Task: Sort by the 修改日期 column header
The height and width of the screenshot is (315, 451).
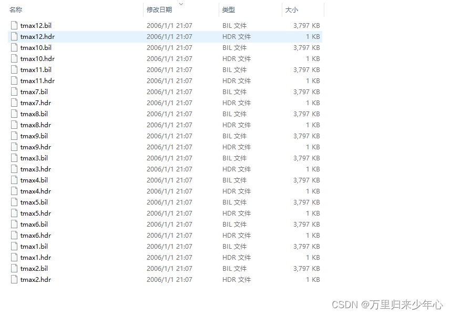Action: (159, 10)
